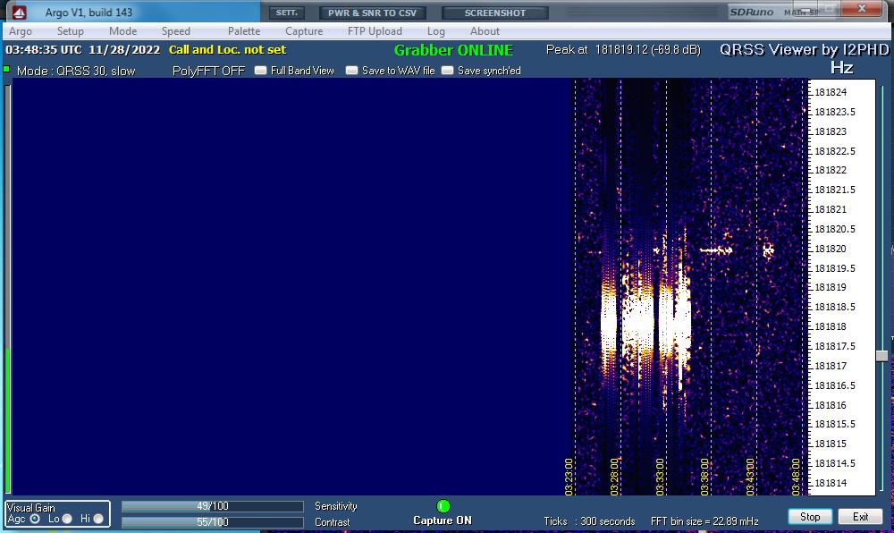Screen dimensions: 894x533
Task: Adjust the Contrast slider at 55/100
Action: [212, 522]
